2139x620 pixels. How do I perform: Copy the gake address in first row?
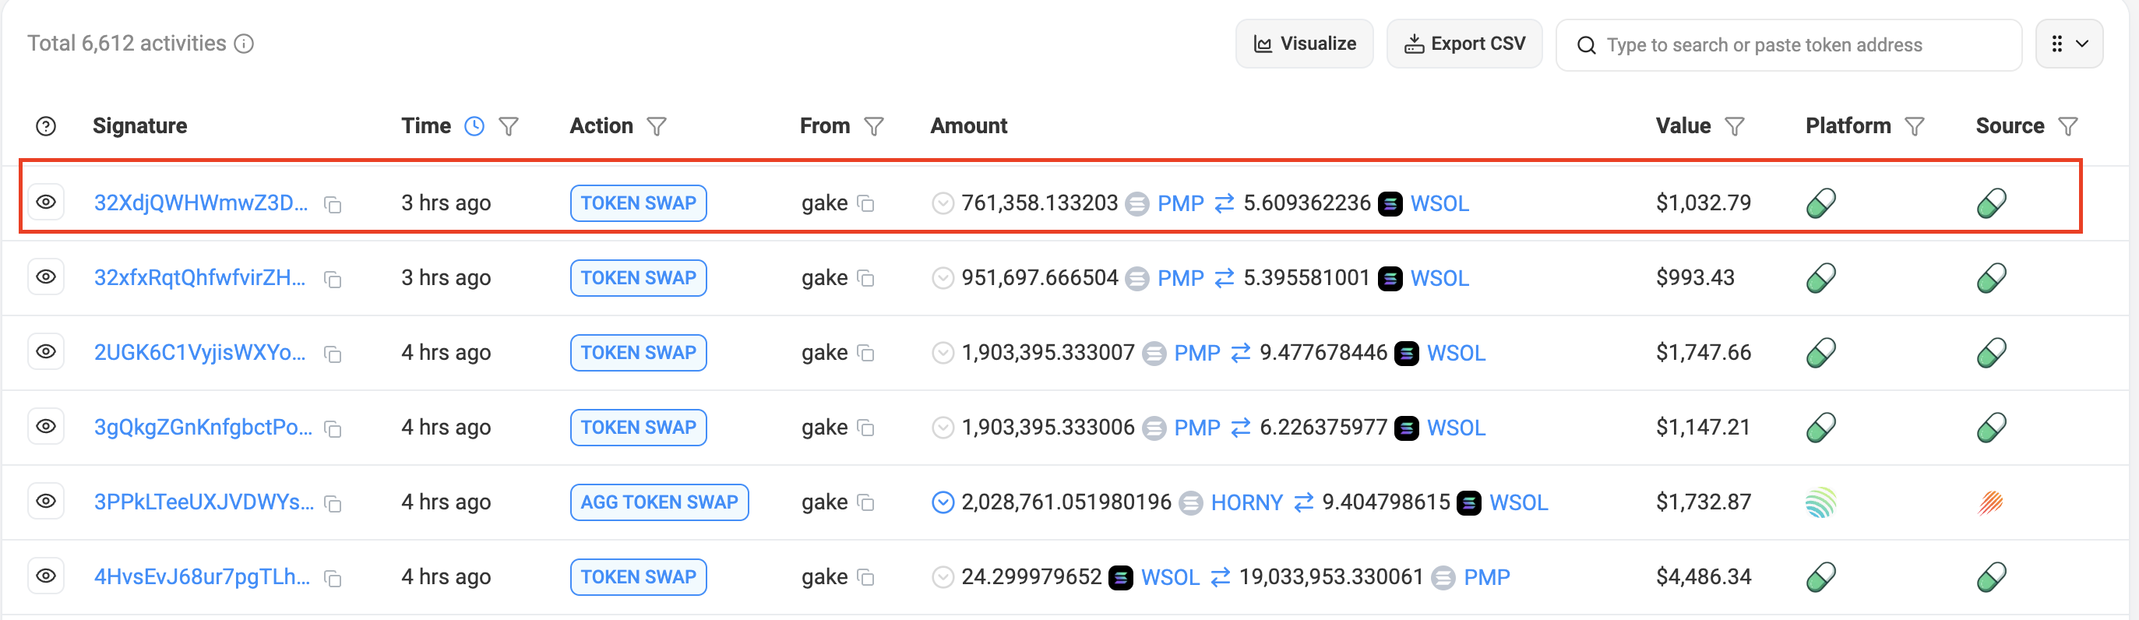[865, 203]
